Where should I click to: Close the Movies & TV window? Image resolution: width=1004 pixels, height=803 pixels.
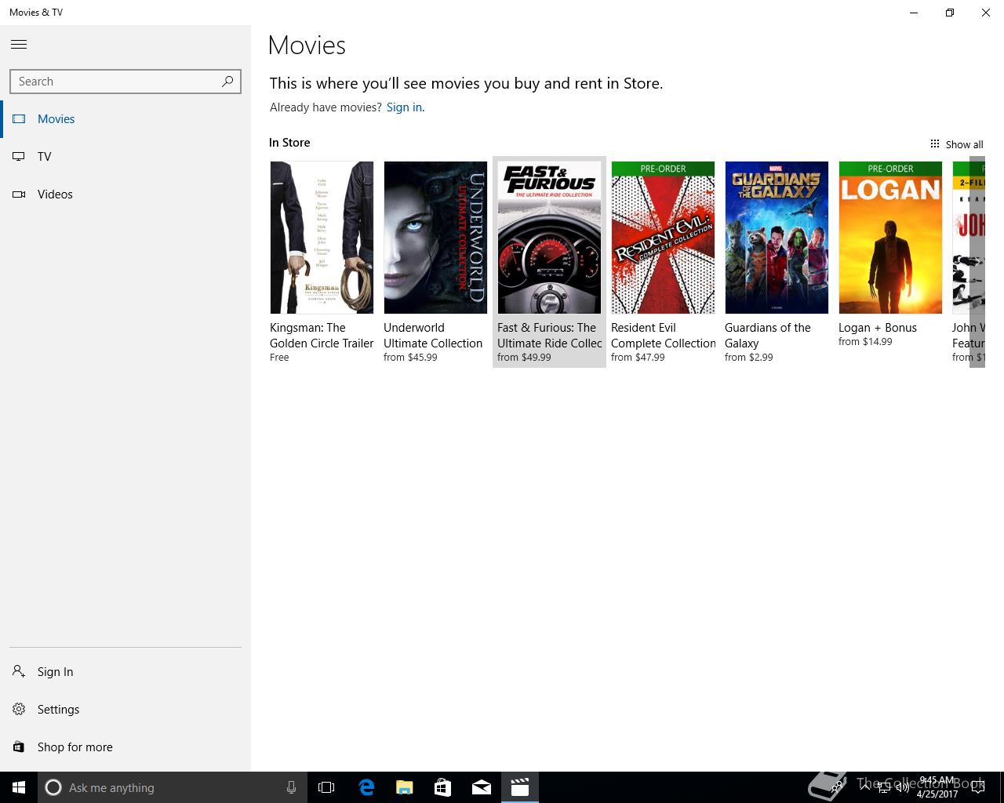pyautogui.click(x=986, y=13)
